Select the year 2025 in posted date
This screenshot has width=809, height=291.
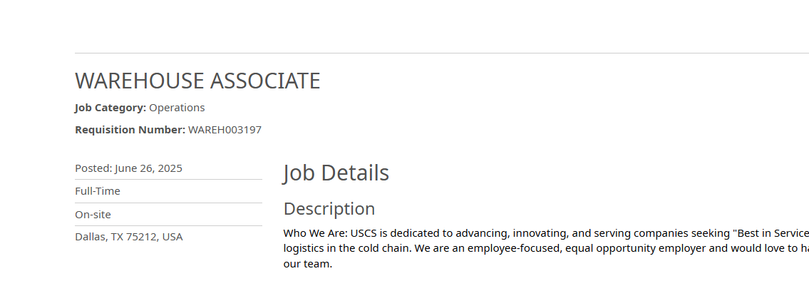[170, 168]
